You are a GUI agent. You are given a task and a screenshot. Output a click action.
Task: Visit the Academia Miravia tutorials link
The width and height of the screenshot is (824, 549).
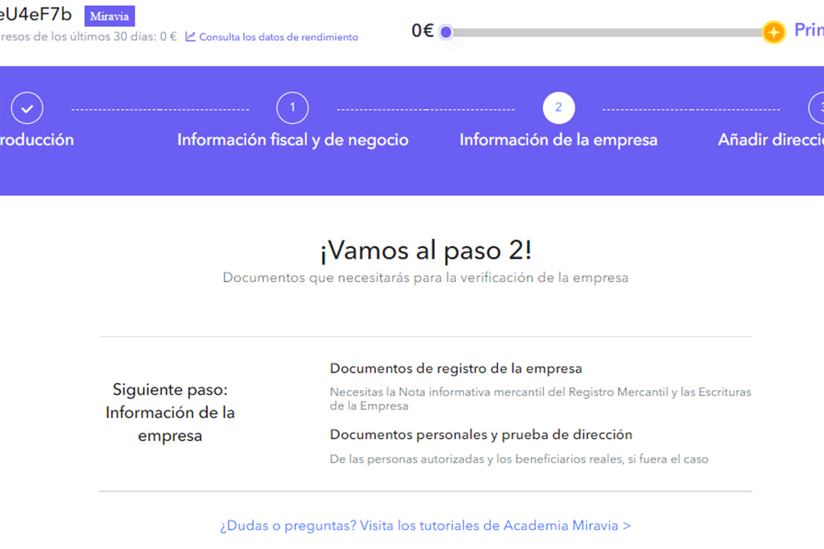425,526
